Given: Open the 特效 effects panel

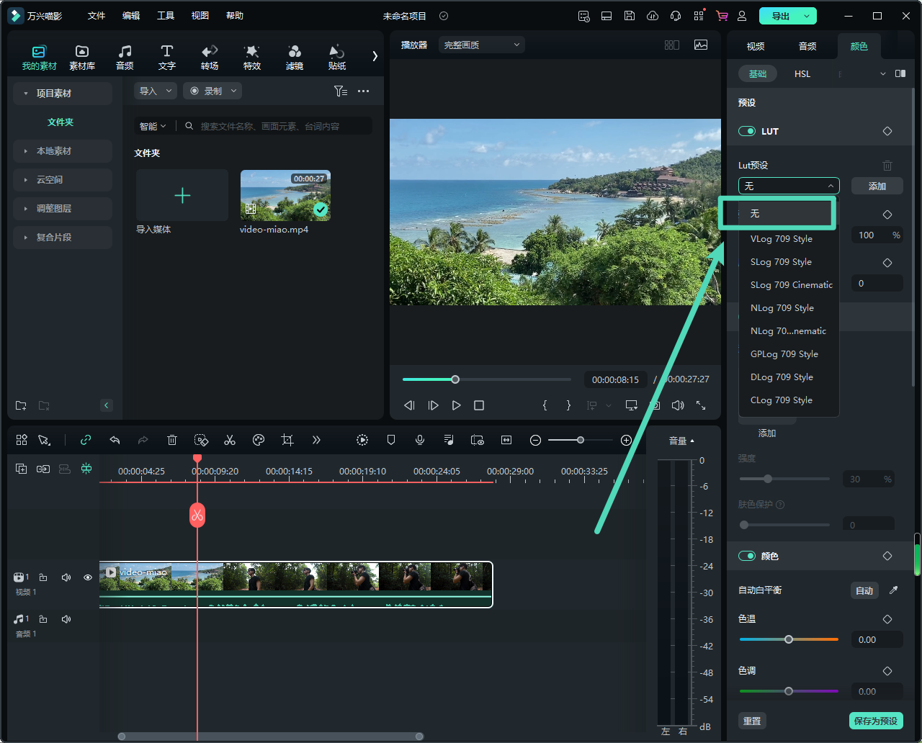Looking at the screenshot, I should tap(251, 57).
